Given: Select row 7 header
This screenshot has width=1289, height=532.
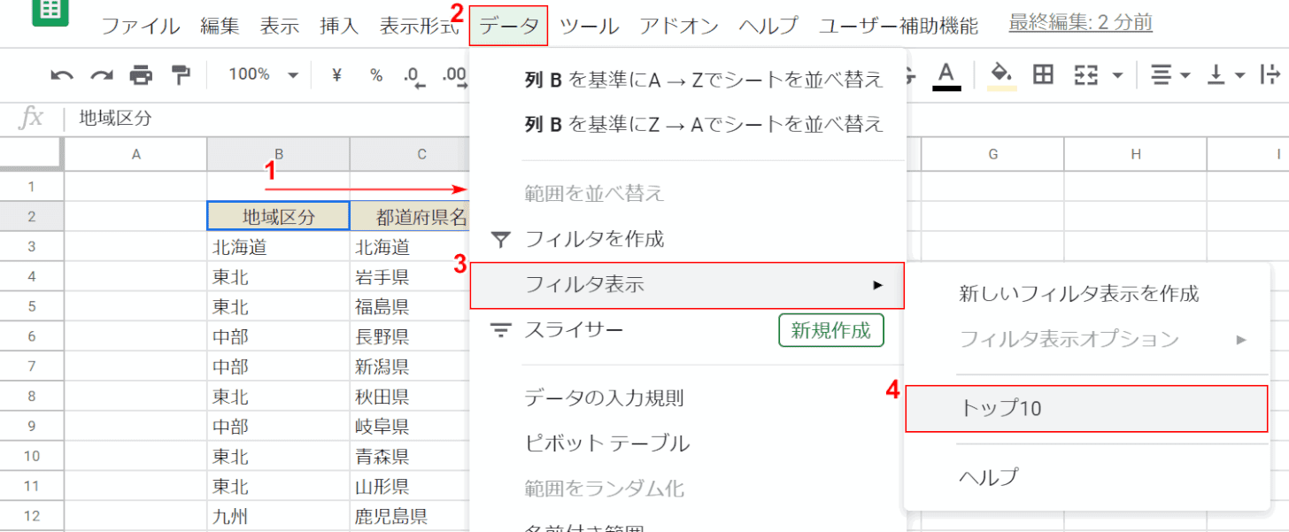Looking at the screenshot, I should pyautogui.click(x=32, y=366).
